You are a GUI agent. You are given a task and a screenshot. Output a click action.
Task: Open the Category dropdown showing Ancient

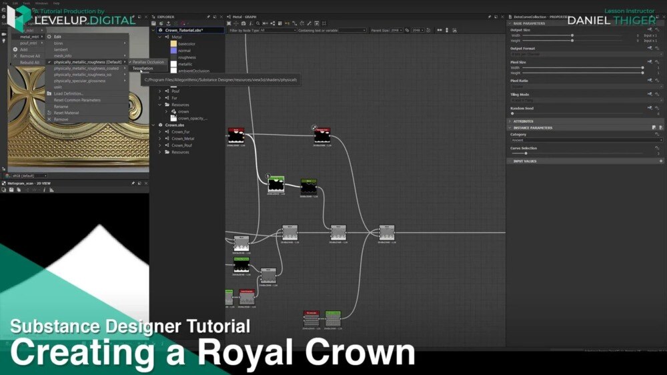point(586,140)
